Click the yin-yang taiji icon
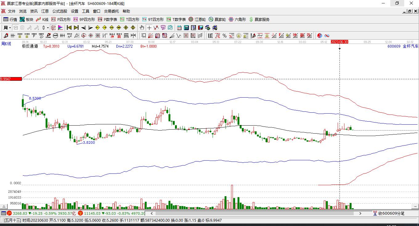 [320, 36]
